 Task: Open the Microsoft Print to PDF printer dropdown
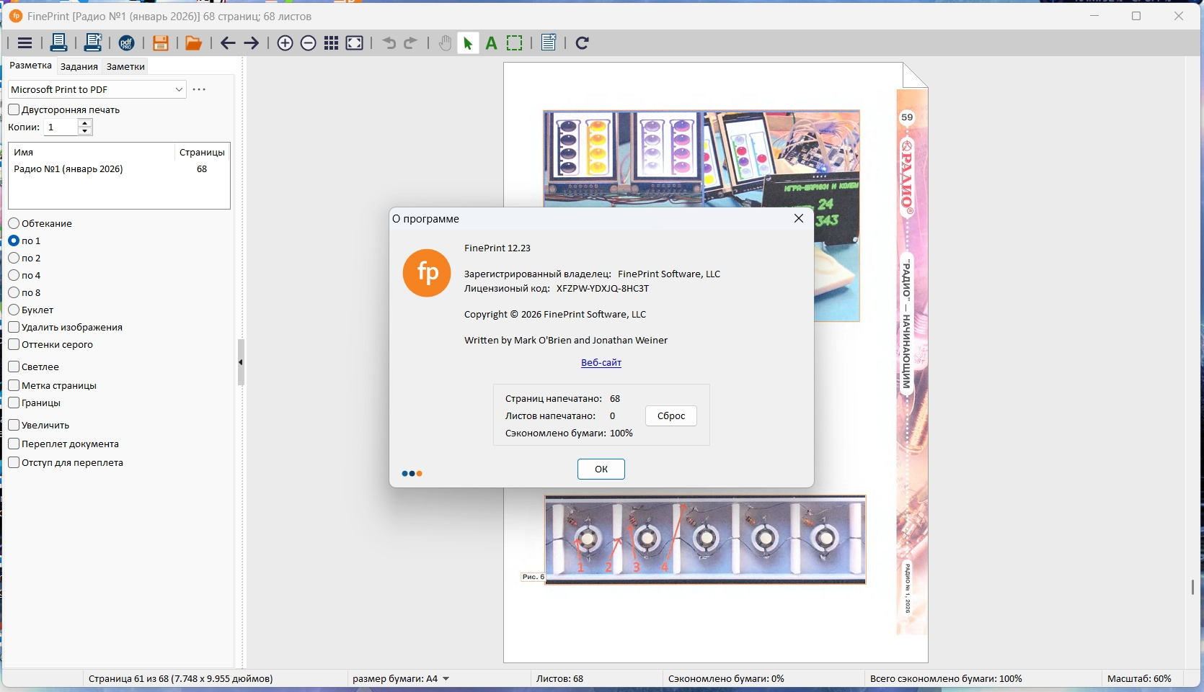coord(97,89)
